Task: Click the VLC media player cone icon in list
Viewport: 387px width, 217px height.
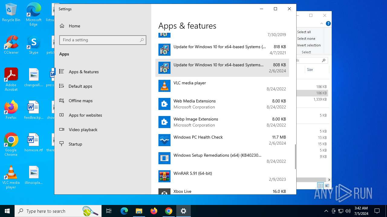Action: point(164,86)
